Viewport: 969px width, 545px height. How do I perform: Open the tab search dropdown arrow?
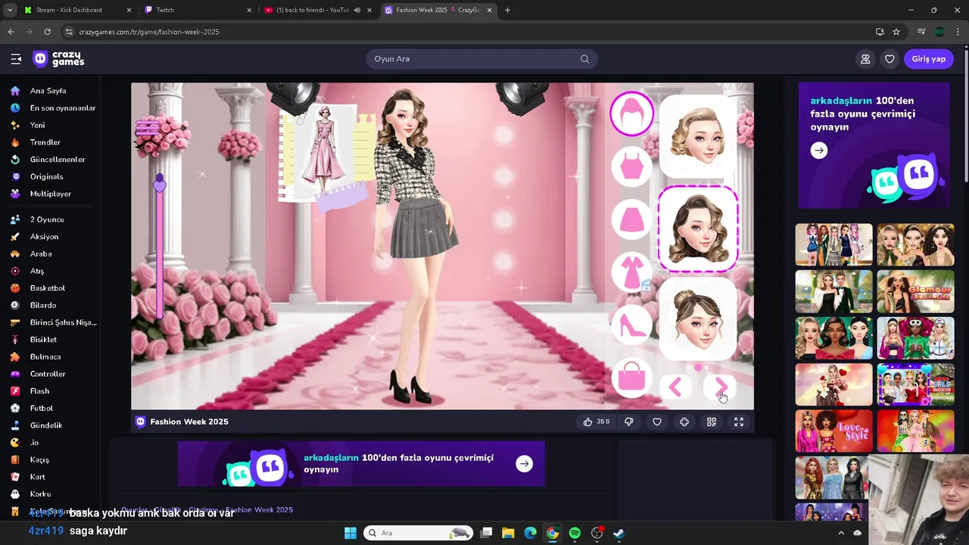click(9, 10)
